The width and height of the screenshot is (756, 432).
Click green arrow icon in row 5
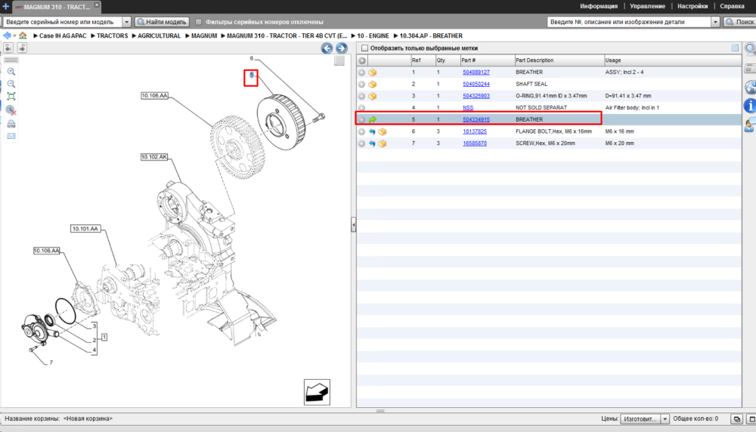(372, 119)
